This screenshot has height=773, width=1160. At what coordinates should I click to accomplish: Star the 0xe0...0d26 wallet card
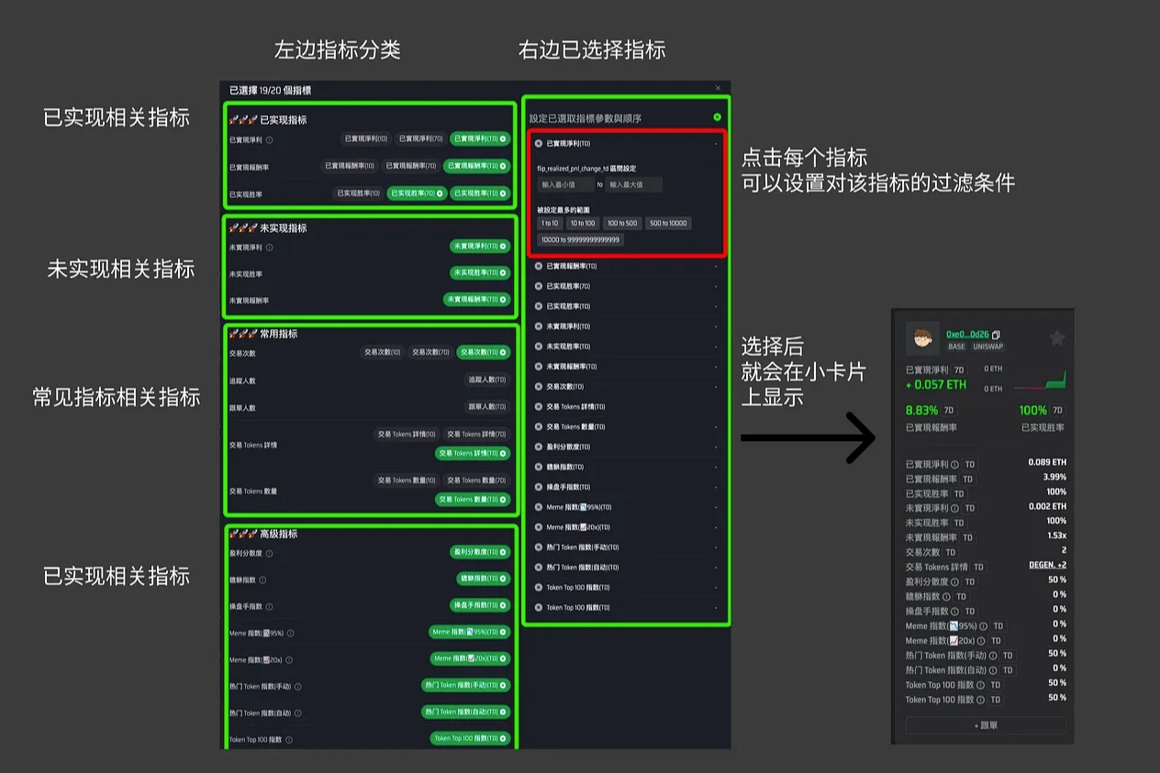click(1056, 338)
